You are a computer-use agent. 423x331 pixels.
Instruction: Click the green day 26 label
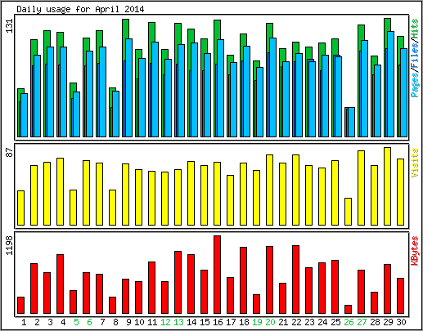[x=349, y=322]
